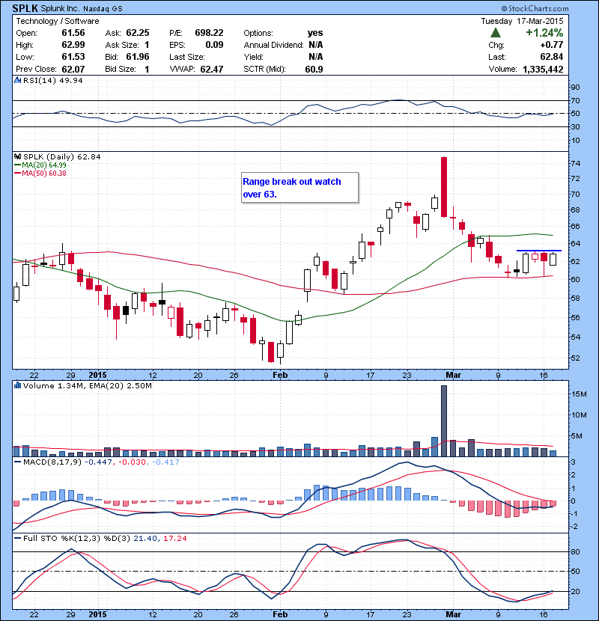Click the Tuesday 17-Mar-2015 date

(522, 21)
